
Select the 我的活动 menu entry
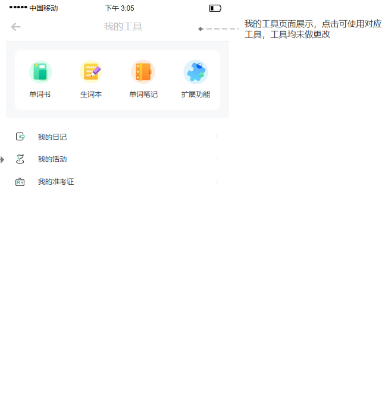[117, 159]
